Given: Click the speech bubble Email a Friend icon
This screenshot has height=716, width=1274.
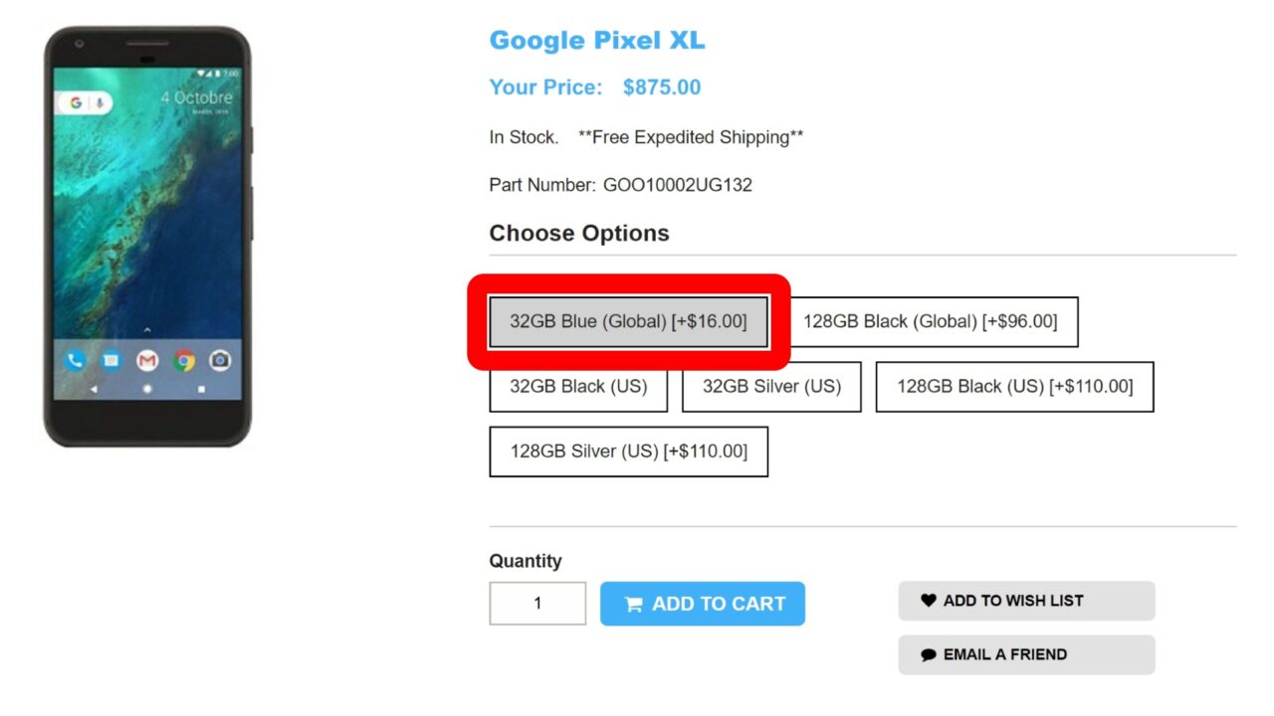Looking at the screenshot, I should click(x=928, y=655).
